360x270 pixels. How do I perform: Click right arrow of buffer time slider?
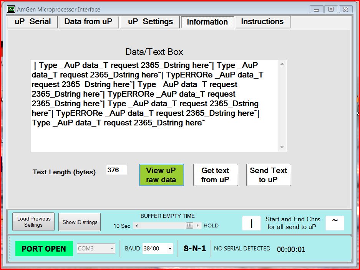coord(197,226)
